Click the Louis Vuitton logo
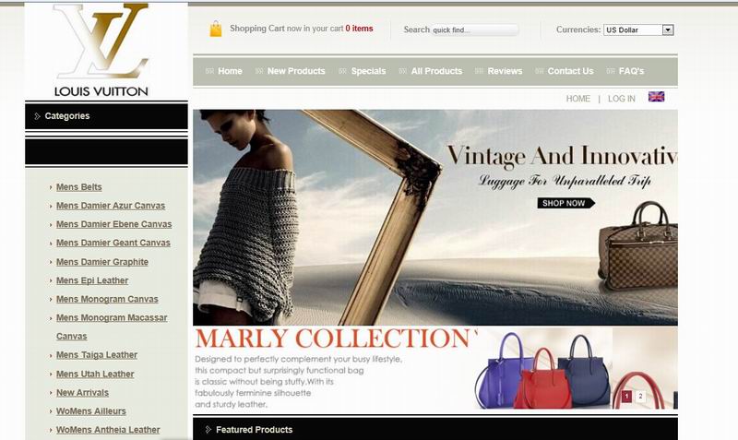 pos(101,51)
